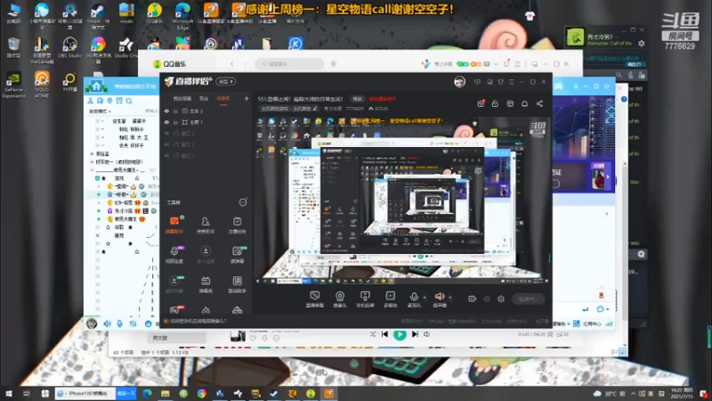Lock the 全屏 1 source layer
The image size is (712, 401).
pos(175,122)
